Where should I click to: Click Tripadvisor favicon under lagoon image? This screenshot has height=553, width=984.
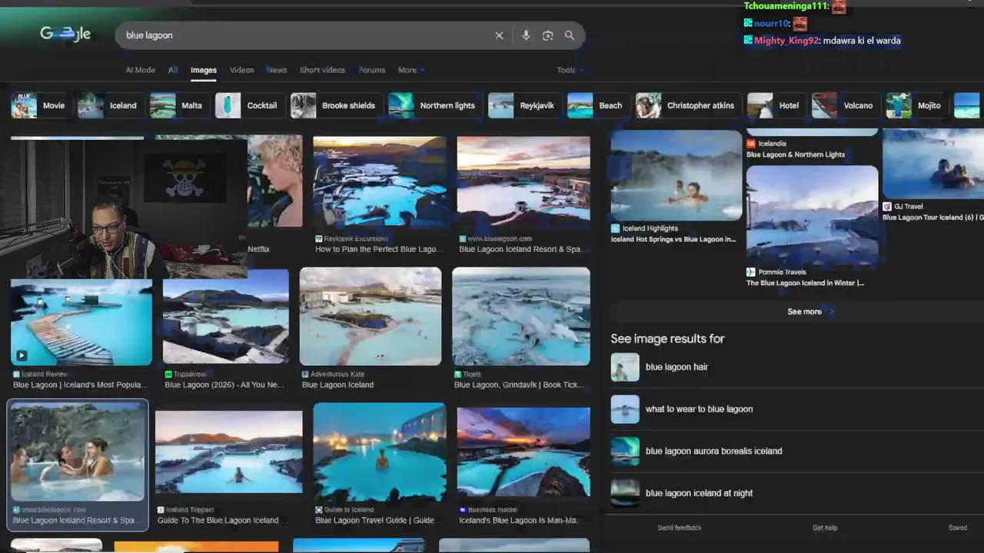[168, 374]
